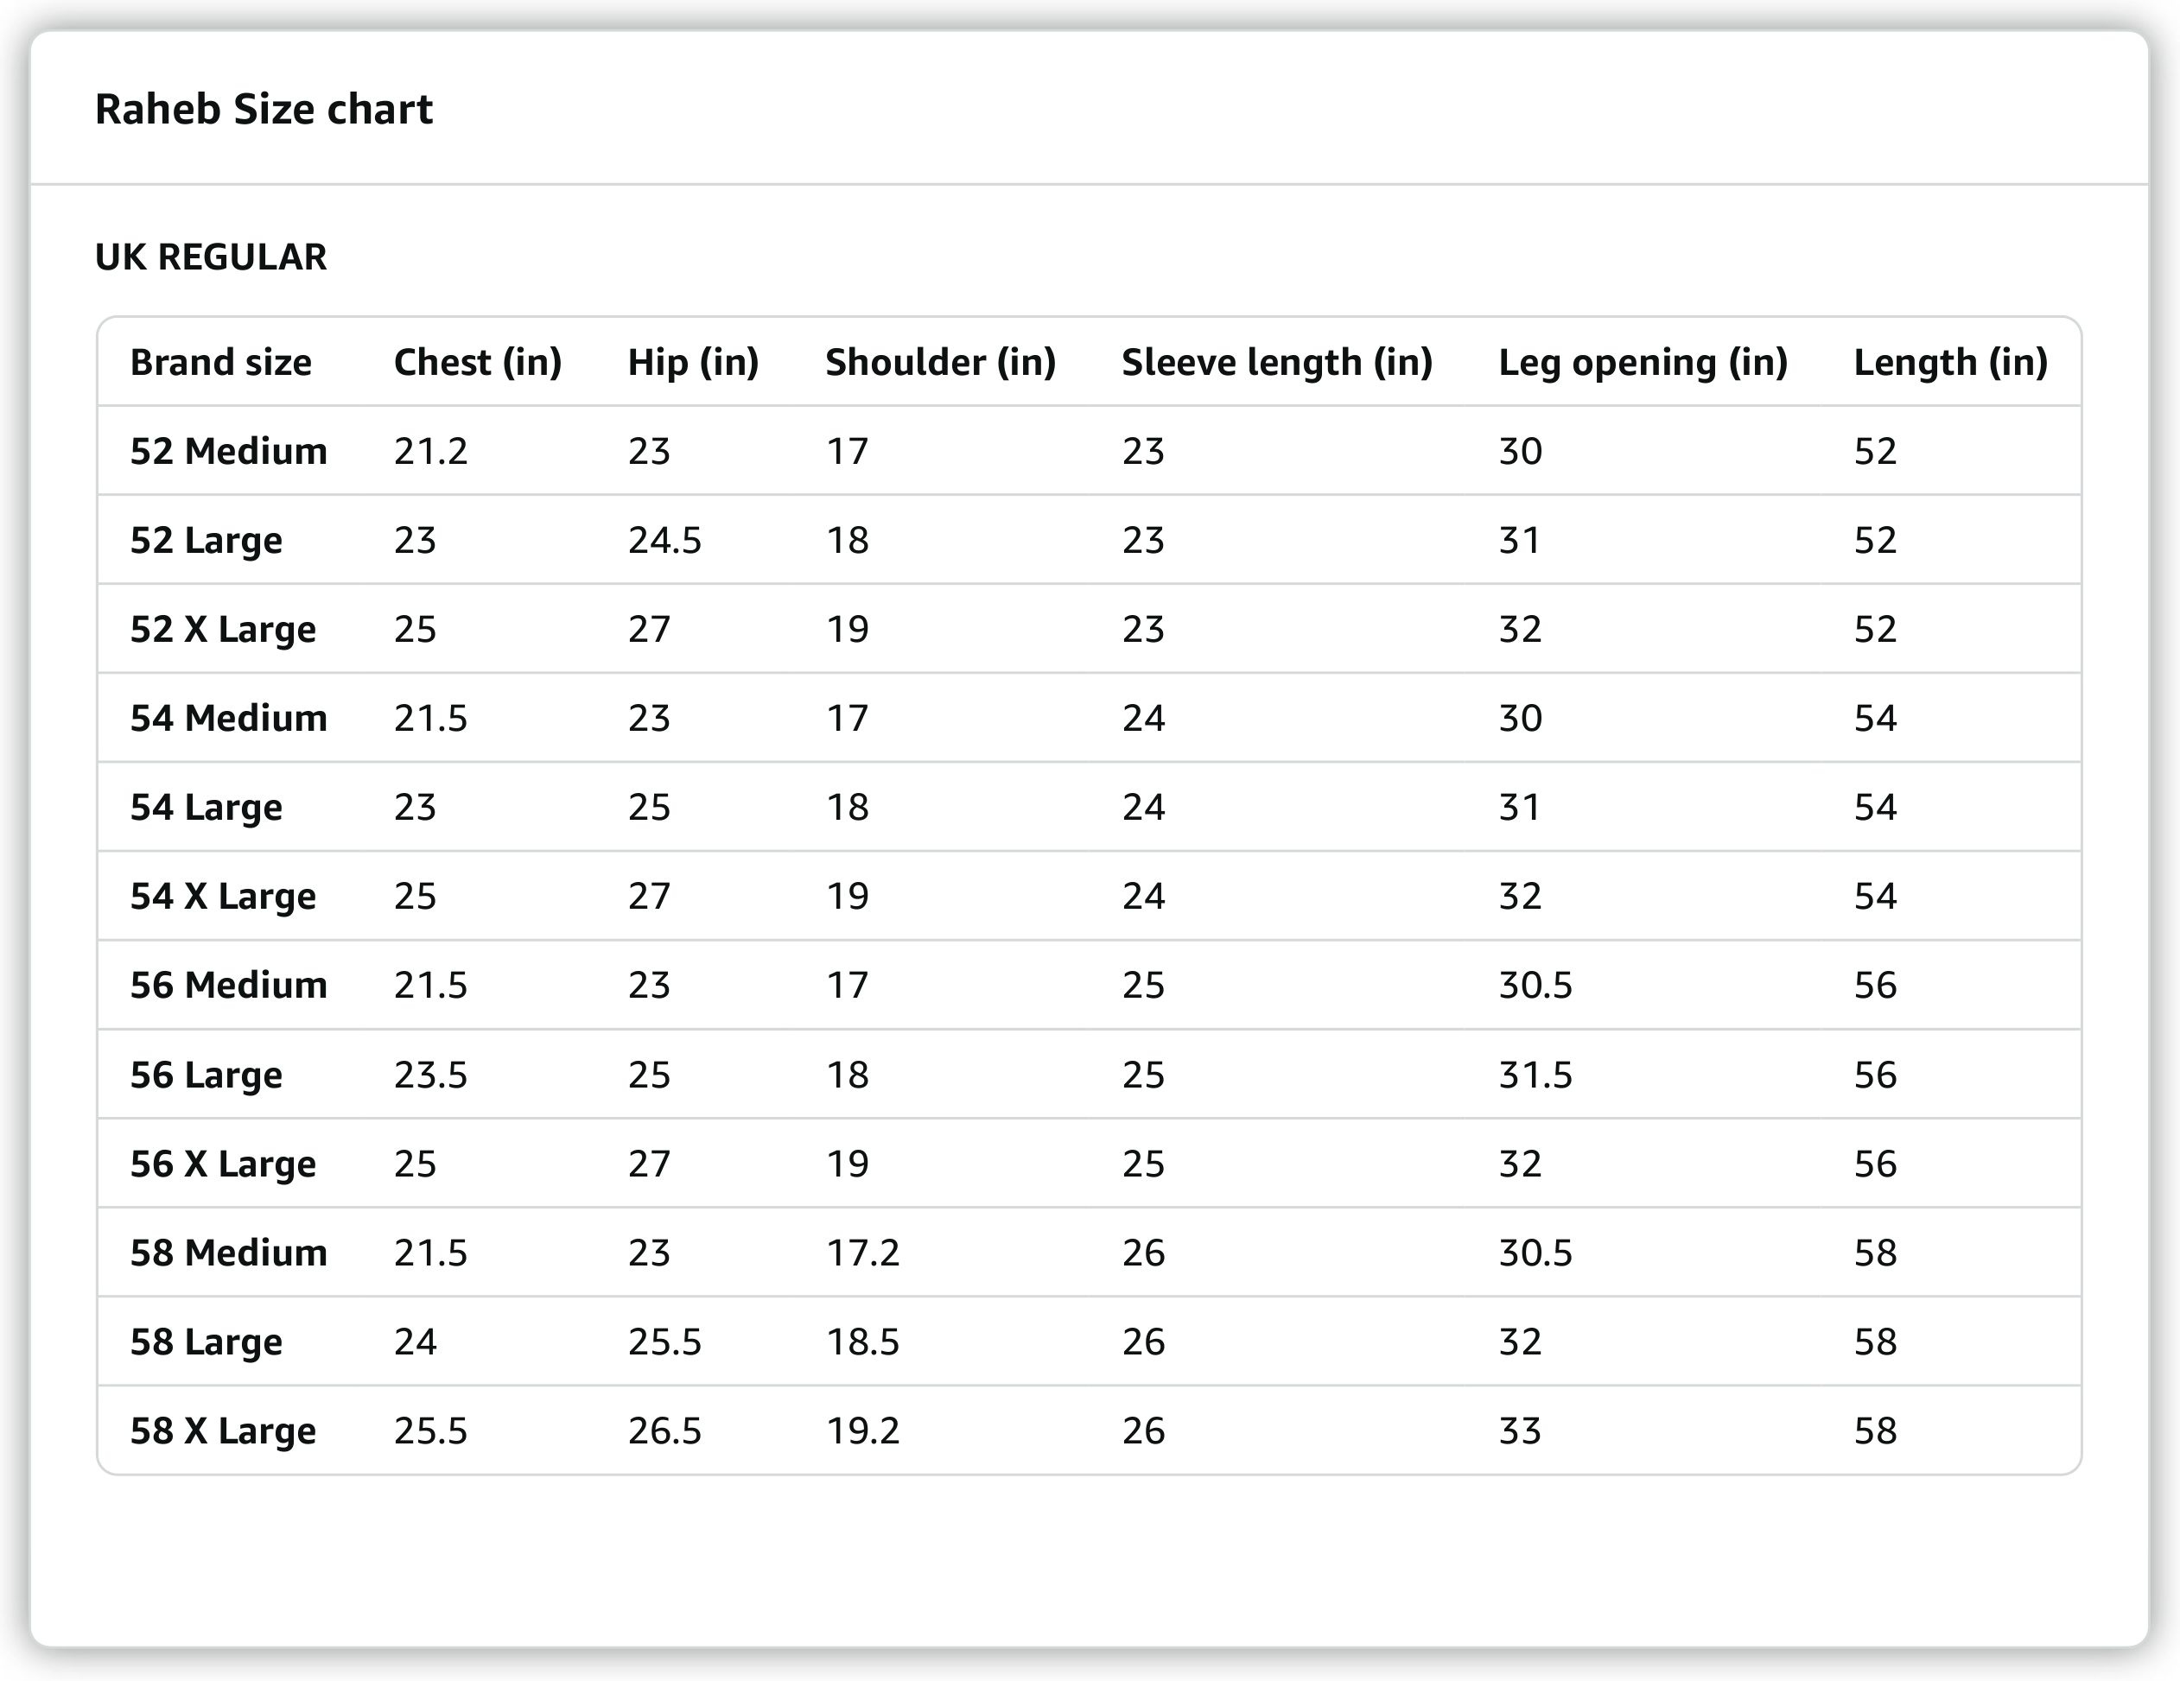The width and height of the screenshot is (2180, 1681).
Task: Select the 52 Medium row label
Action: tap(229, 451)
